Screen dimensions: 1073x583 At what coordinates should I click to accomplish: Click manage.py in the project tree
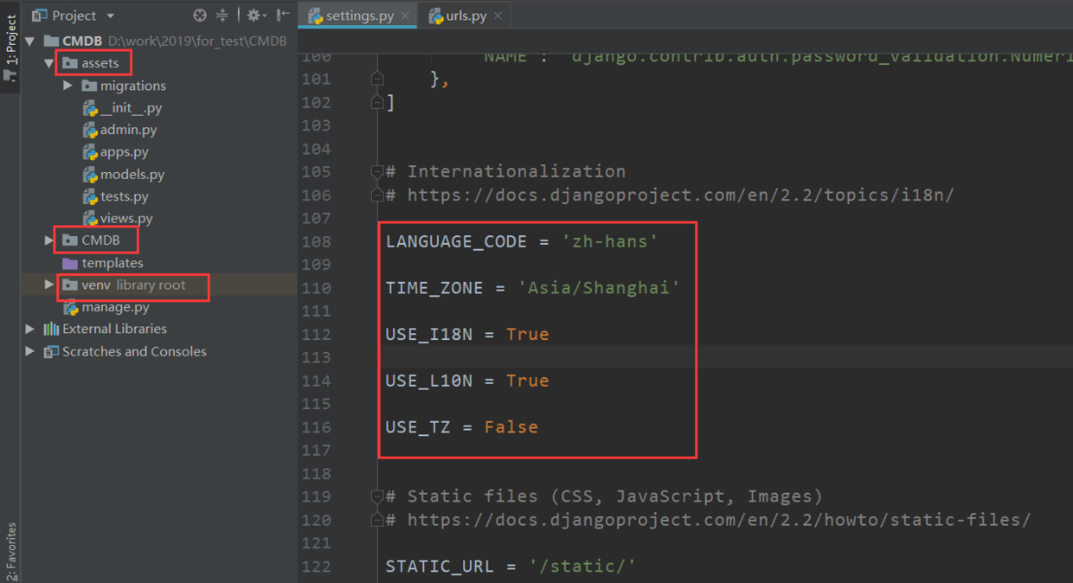pyautogui.click(x=115, y=307)
